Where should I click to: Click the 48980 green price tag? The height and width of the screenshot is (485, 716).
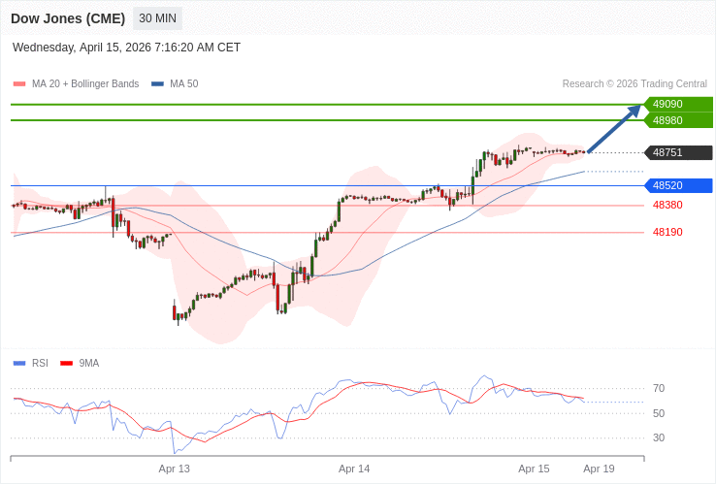pos(678,120)
